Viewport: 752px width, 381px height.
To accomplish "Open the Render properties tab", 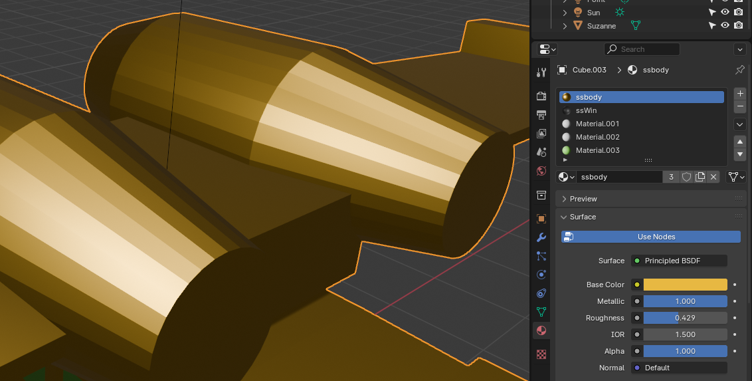I will point(541,96).
